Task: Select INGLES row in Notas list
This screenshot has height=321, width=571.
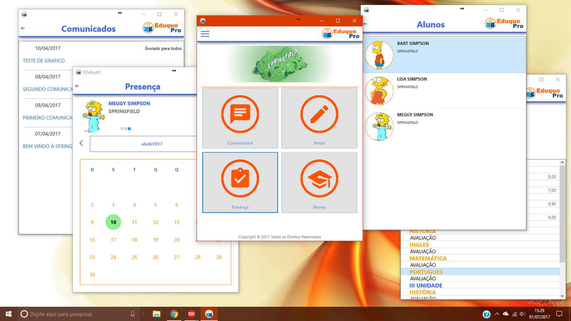Action: (480, 245)
